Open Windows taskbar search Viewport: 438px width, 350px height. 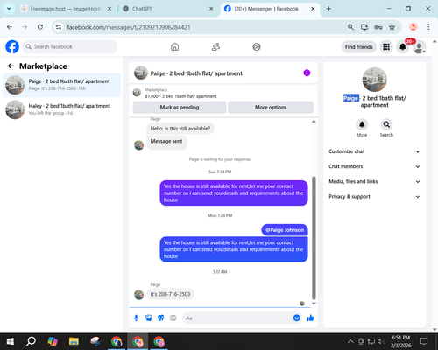31,341
